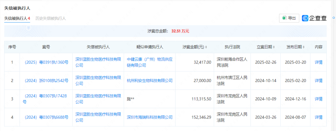The width and height of the screenshot is (336, 131).
Task: View 详情 for row 2
Action: click(319, 81)
